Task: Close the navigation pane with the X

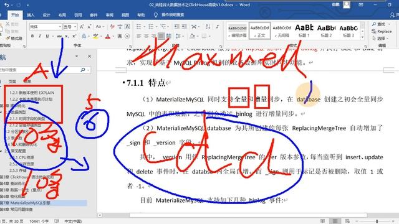Action: pyautogui.click(x=89, y=56)
